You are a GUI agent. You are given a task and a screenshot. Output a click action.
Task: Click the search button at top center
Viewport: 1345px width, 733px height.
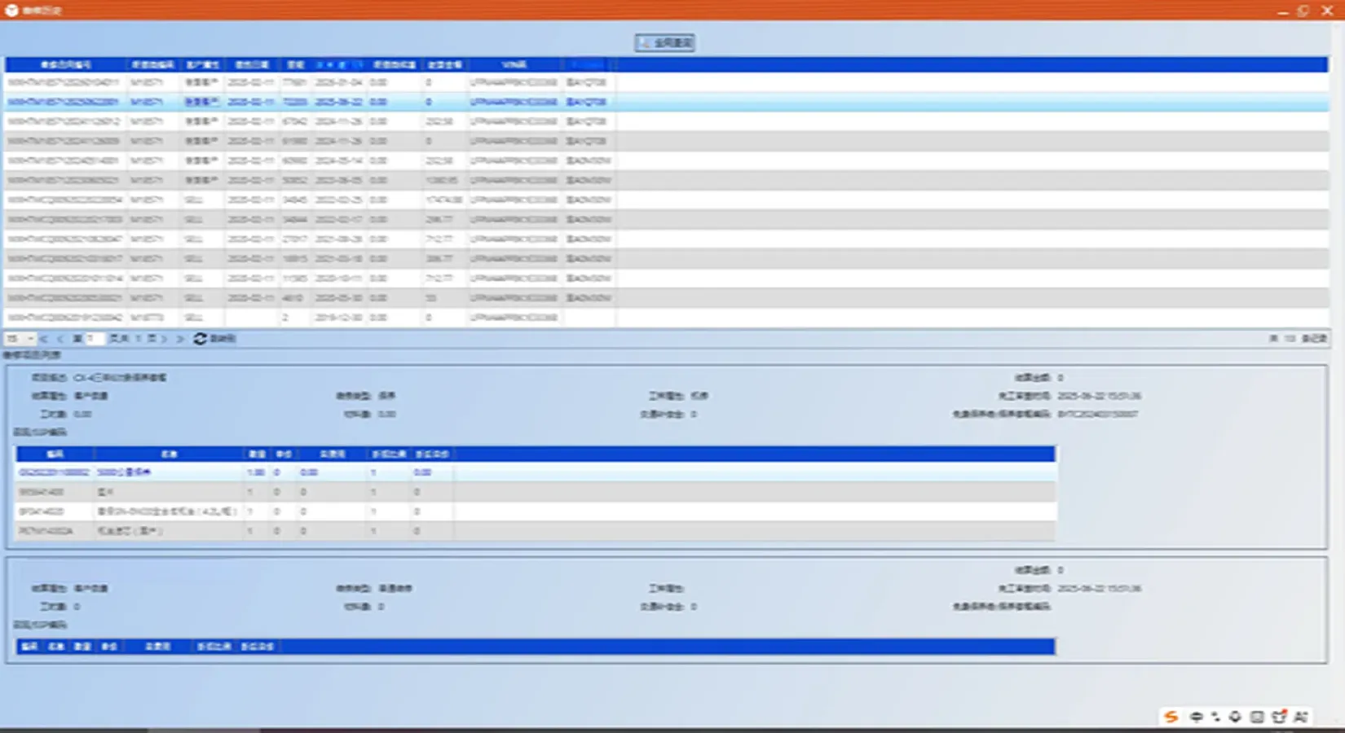click(665, 42)
